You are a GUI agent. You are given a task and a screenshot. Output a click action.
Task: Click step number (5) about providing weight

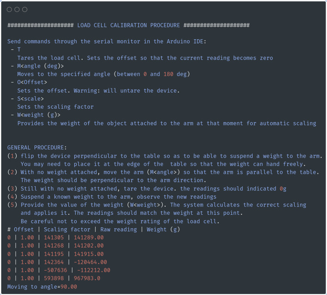coord(12,205)
